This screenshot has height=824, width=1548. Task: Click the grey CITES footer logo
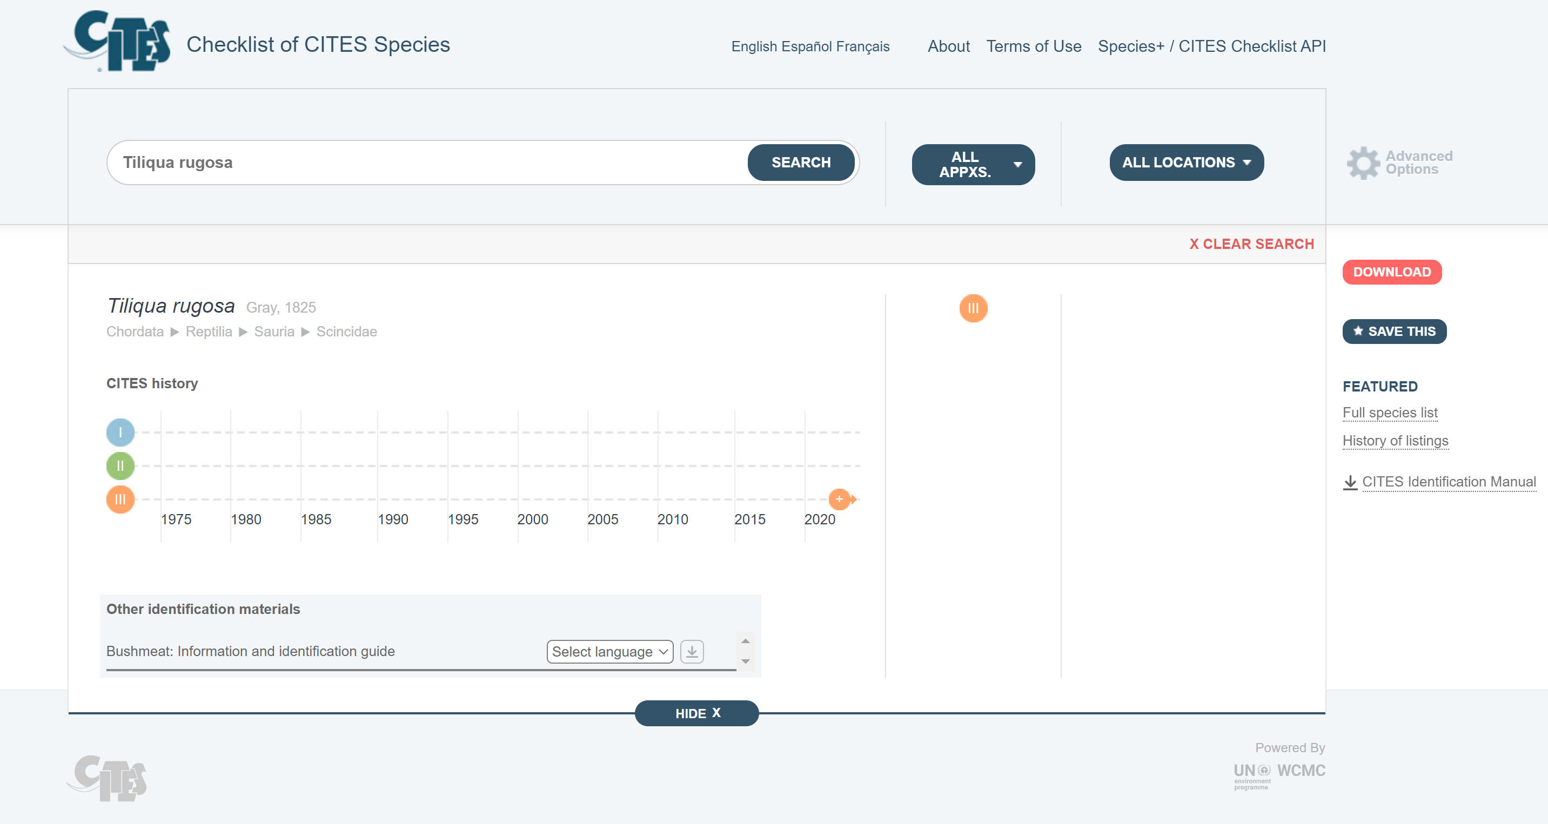click(108, 778)
